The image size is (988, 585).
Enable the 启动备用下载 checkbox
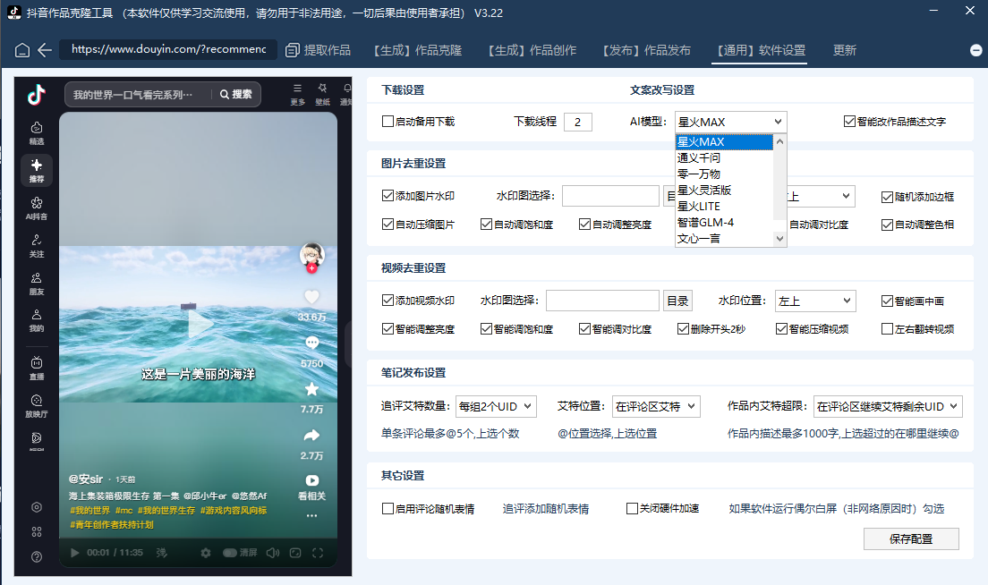(388, 122)
